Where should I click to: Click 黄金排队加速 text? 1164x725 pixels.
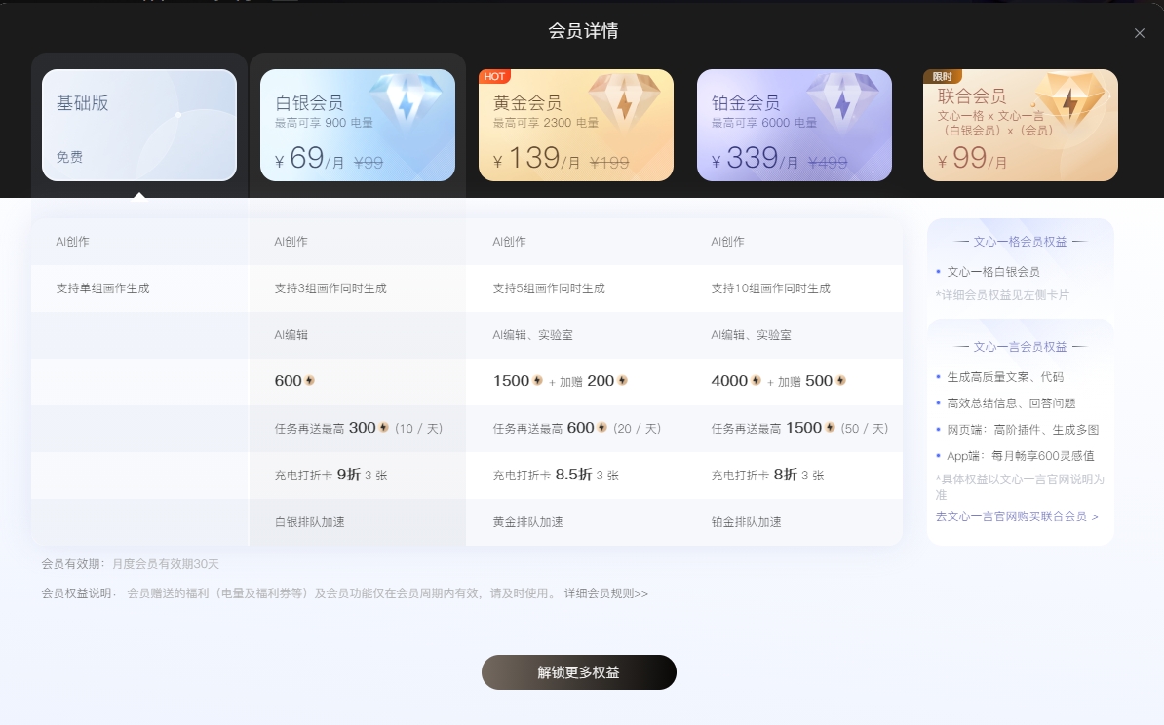[527, 522]
